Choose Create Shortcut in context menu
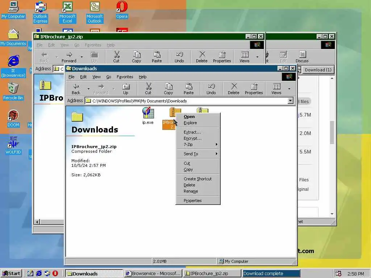This screenshot has width=371, height=278. tap(198, 179)
